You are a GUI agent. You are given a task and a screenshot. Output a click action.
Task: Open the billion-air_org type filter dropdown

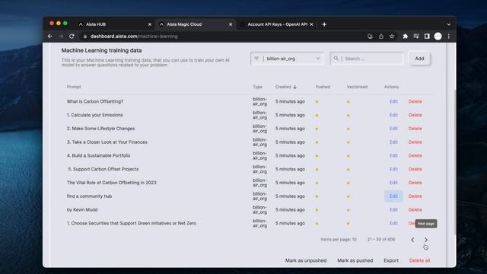[287, 59]
